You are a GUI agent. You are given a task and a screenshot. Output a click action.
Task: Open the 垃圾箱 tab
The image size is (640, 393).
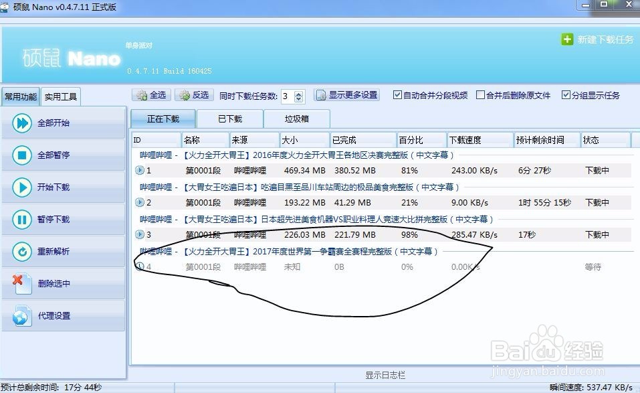(x=297, y=119)
